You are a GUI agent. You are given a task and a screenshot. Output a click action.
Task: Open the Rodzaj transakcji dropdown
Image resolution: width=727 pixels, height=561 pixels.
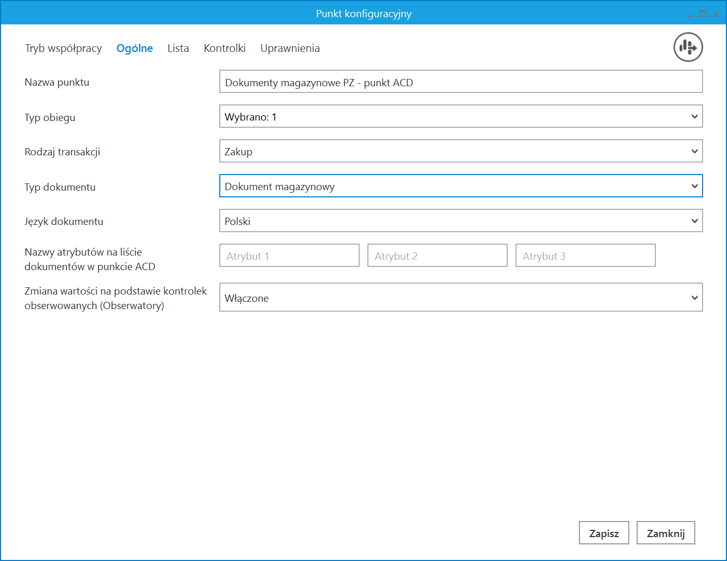coord(460,152)
